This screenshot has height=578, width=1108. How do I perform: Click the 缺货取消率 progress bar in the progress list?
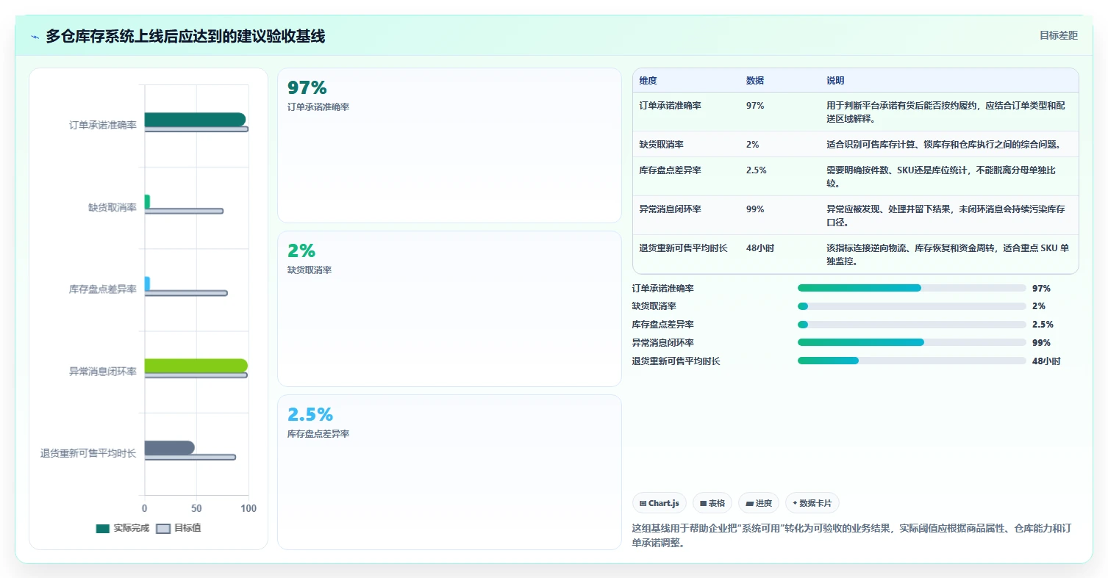point(912,306)
